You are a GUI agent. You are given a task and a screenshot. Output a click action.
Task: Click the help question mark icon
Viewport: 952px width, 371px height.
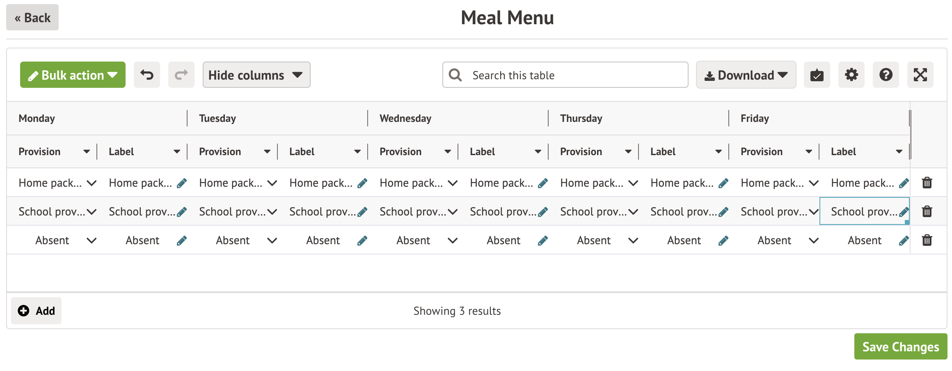886,75
